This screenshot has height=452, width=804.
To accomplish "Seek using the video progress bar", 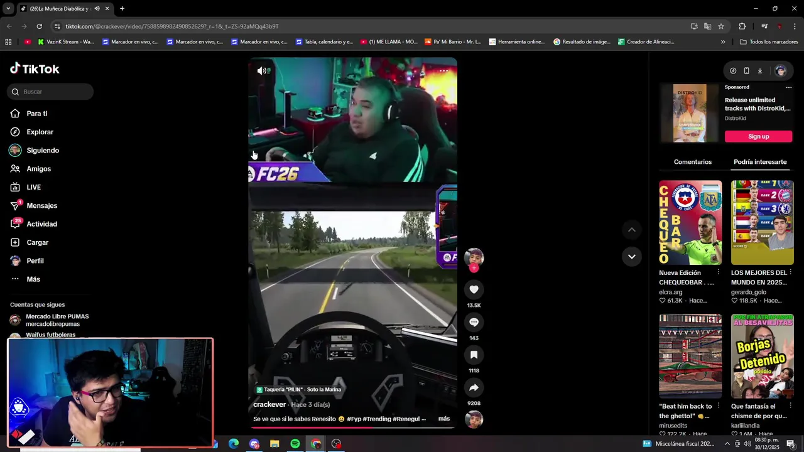I will click(x=353, y=428).
